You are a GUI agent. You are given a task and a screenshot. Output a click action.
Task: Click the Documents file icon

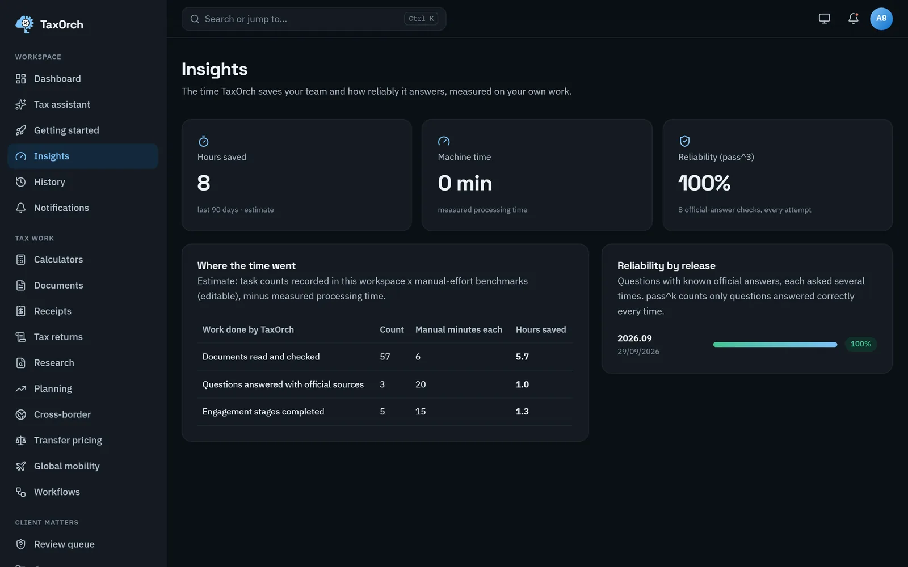(x=21, y=285)
